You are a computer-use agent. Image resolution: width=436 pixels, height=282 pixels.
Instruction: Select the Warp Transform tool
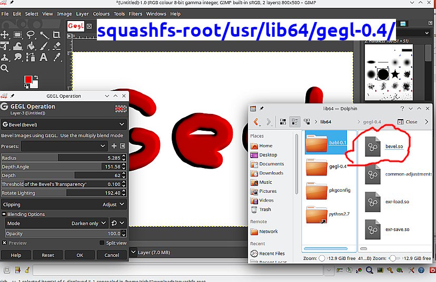coord(18,46)
